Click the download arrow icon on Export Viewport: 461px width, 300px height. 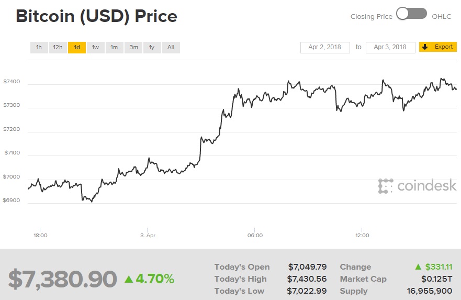(x=425, y=47)
